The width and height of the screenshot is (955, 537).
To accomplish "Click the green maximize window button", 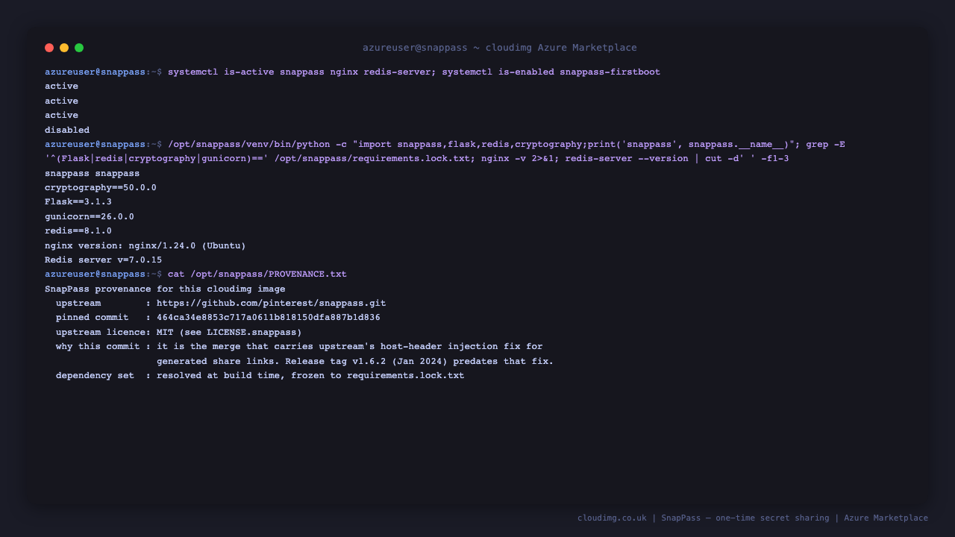I will tap(79, 48).
